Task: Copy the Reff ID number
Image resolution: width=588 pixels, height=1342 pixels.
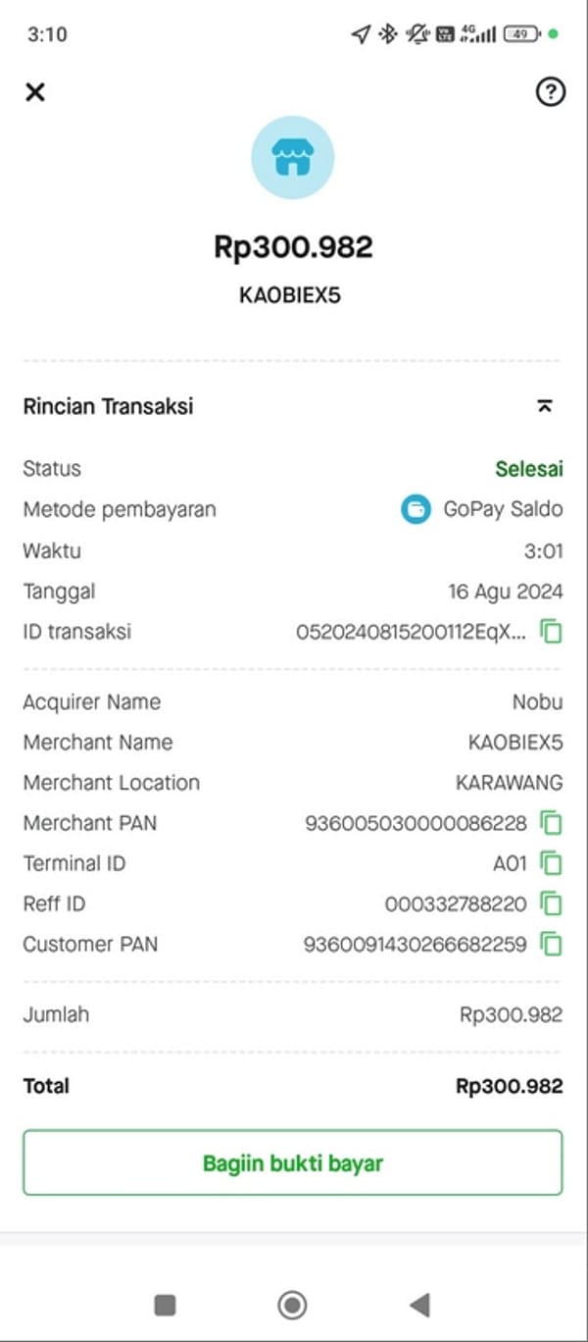Action: [x=552, y=903]
